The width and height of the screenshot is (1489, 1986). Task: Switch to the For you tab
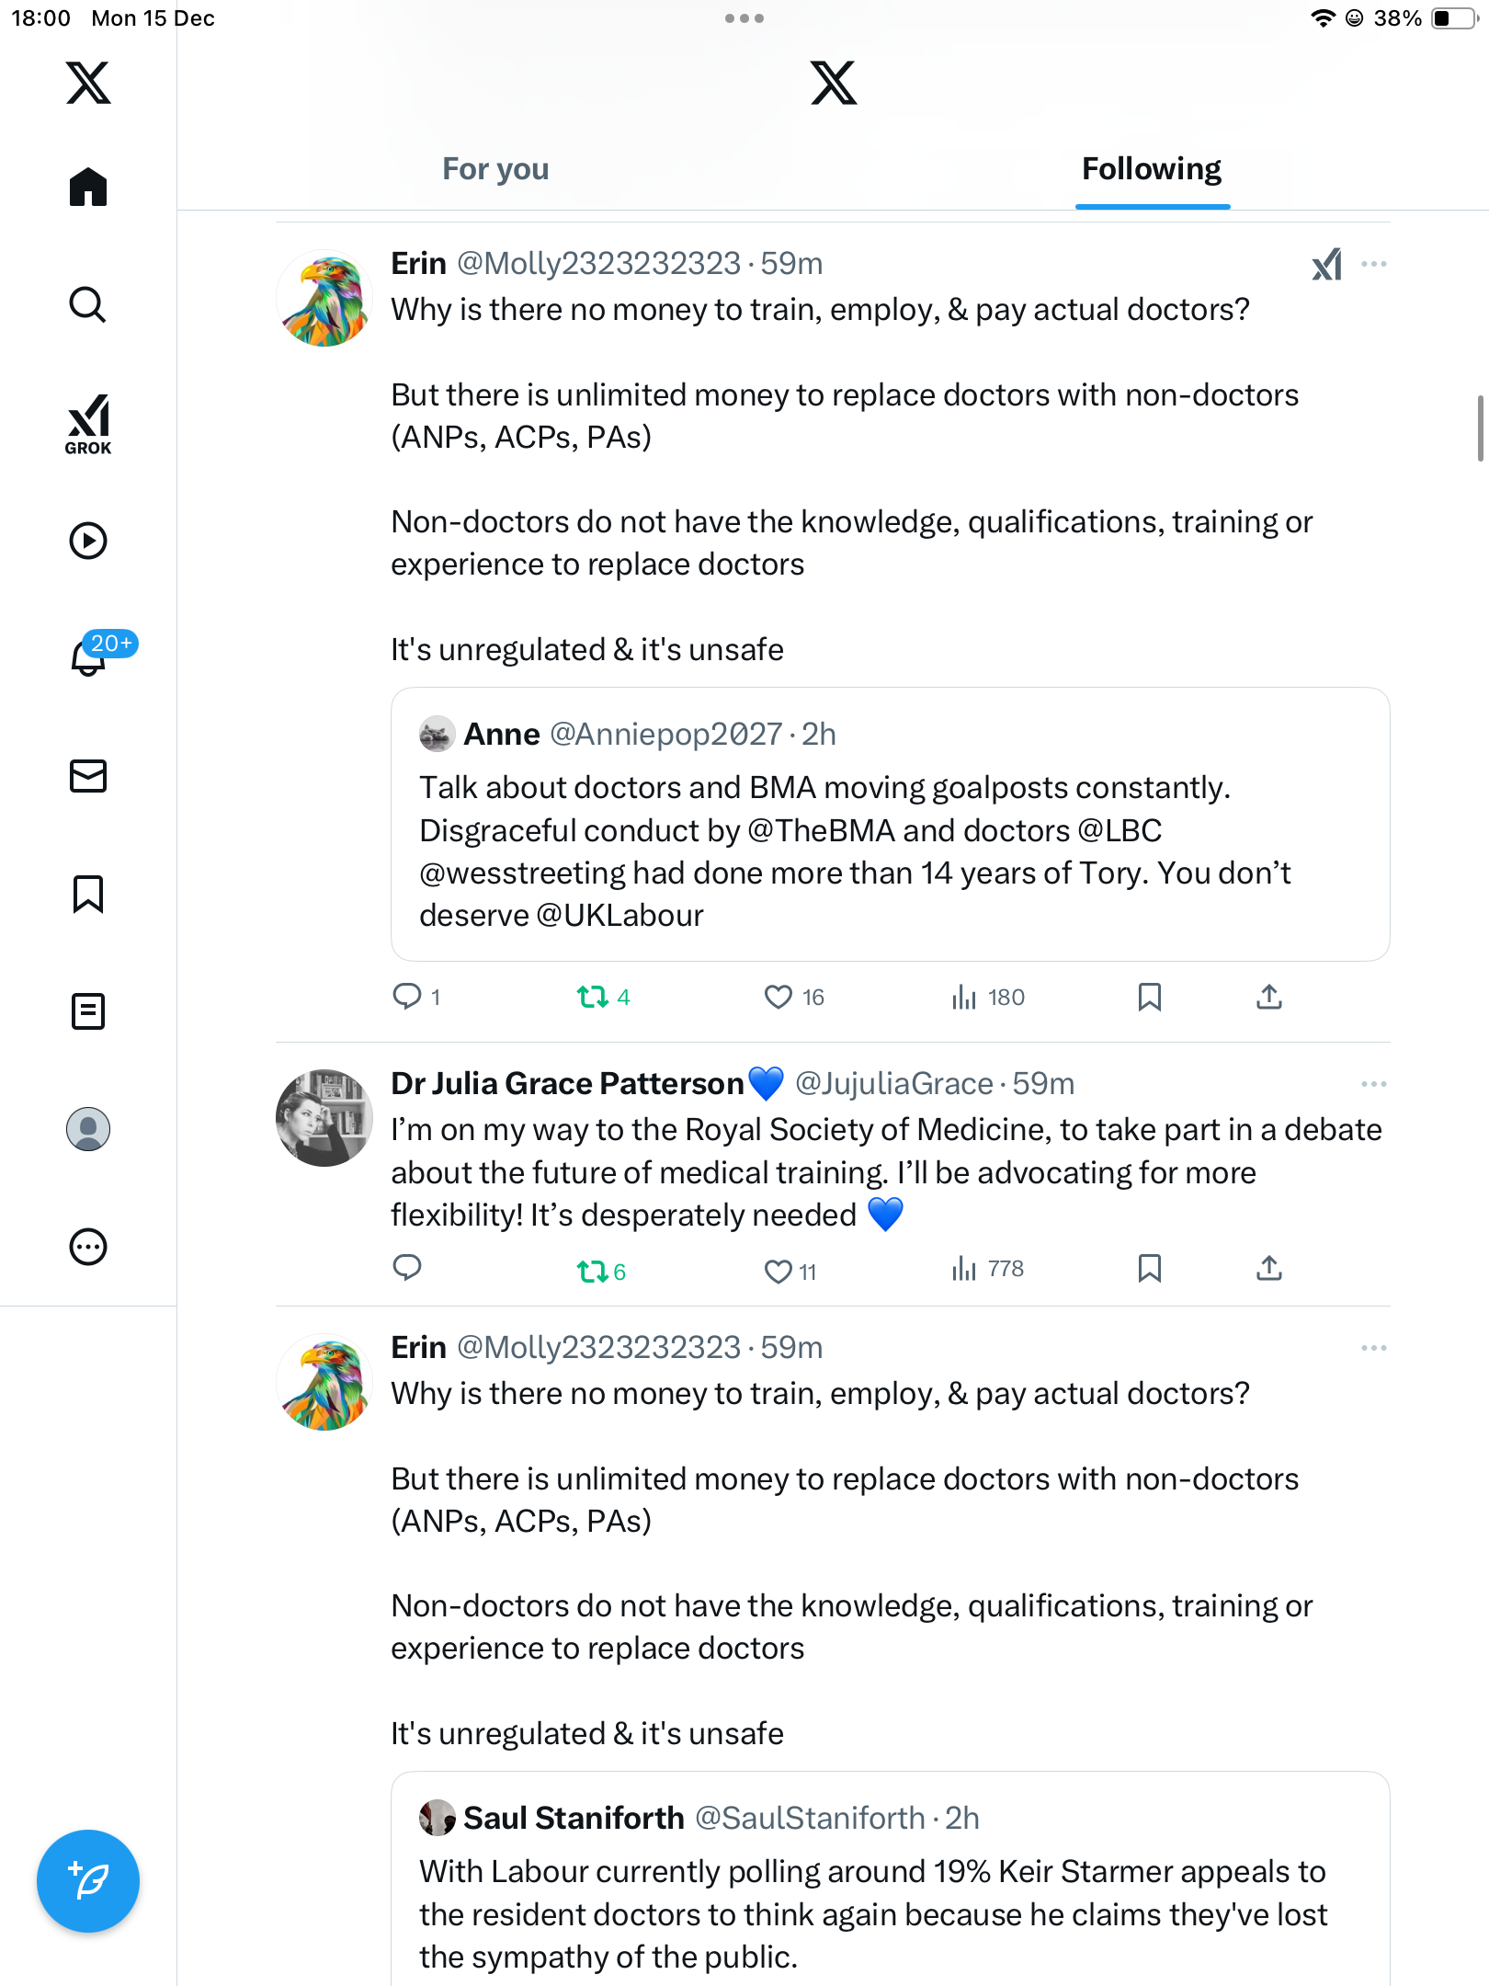pos(495,169)
